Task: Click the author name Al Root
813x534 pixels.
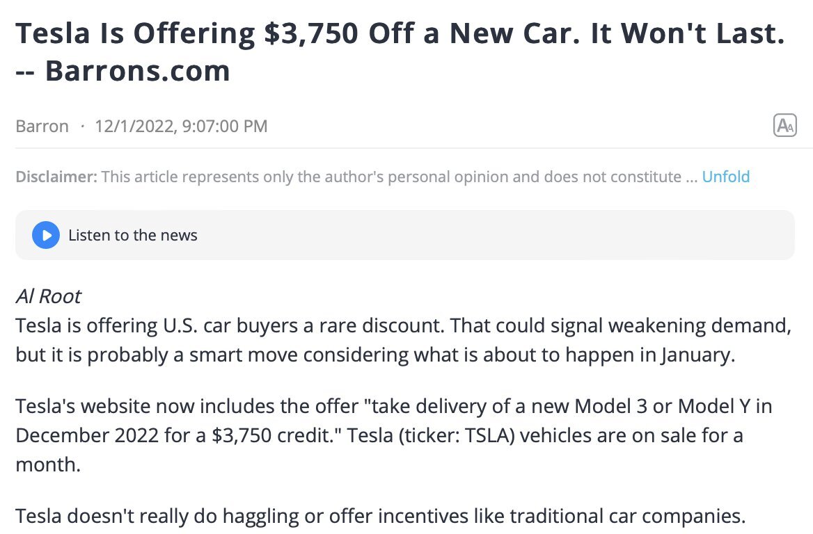Action: point(48,296)
